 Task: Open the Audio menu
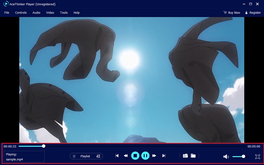(36, 13)
